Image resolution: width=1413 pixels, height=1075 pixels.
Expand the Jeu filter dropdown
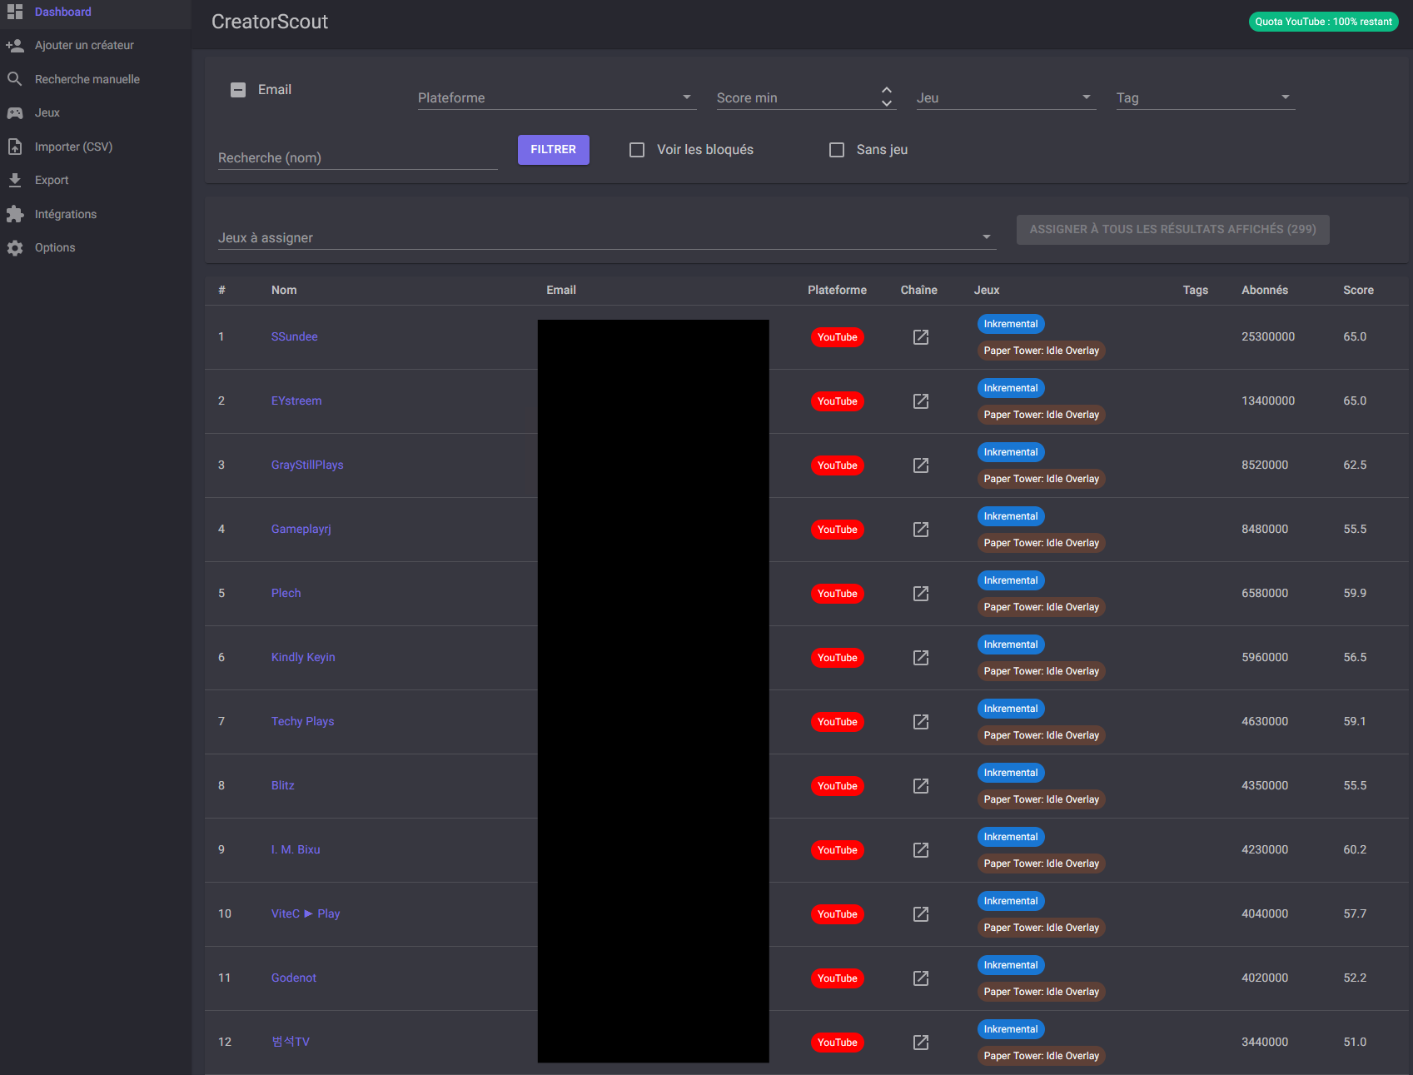(x=1006, y=97)
